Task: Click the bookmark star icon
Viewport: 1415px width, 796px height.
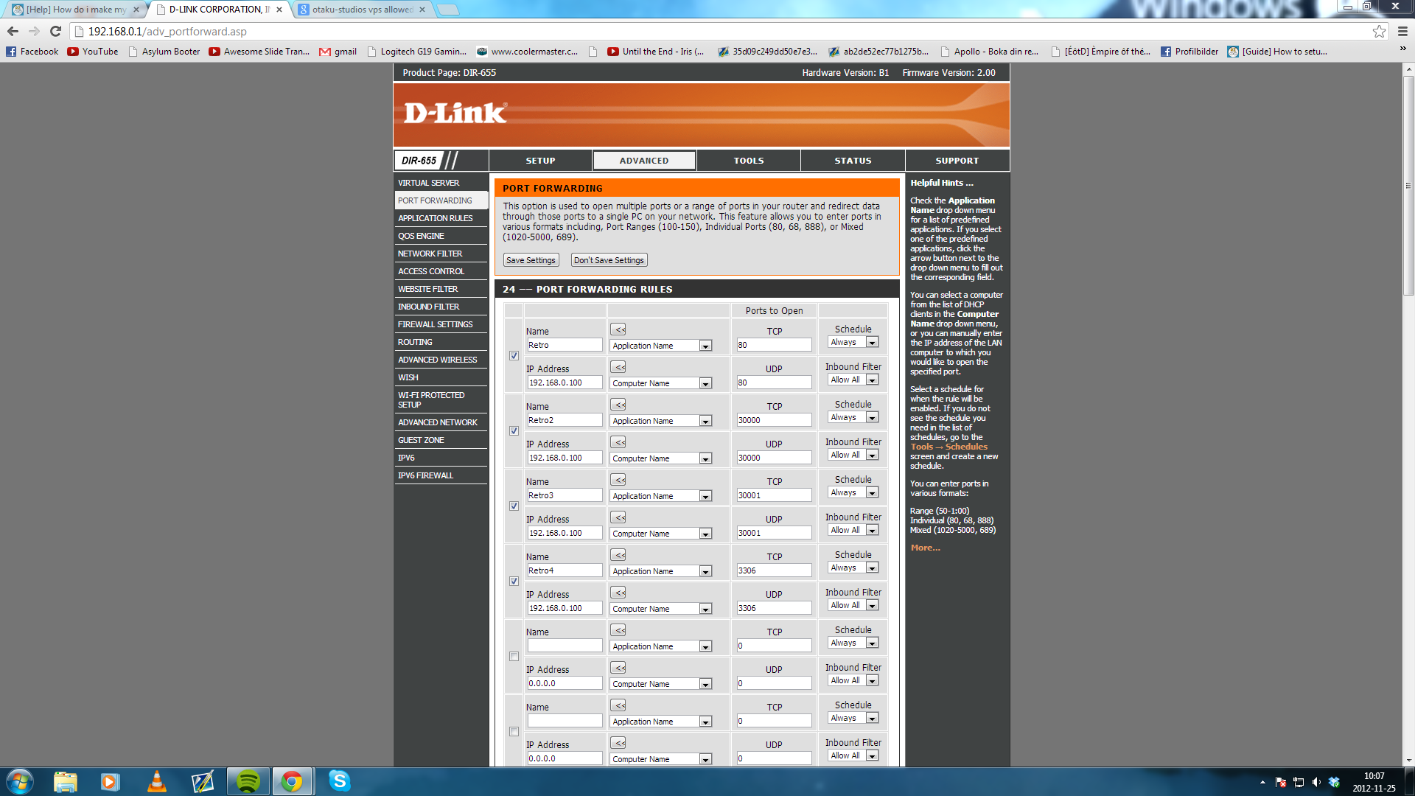Action: click(x=1379, y=31)
